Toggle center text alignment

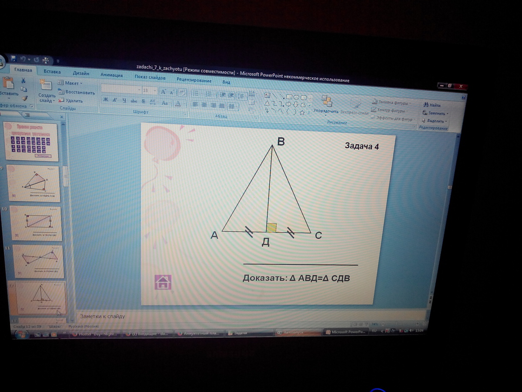click(204, 105)
